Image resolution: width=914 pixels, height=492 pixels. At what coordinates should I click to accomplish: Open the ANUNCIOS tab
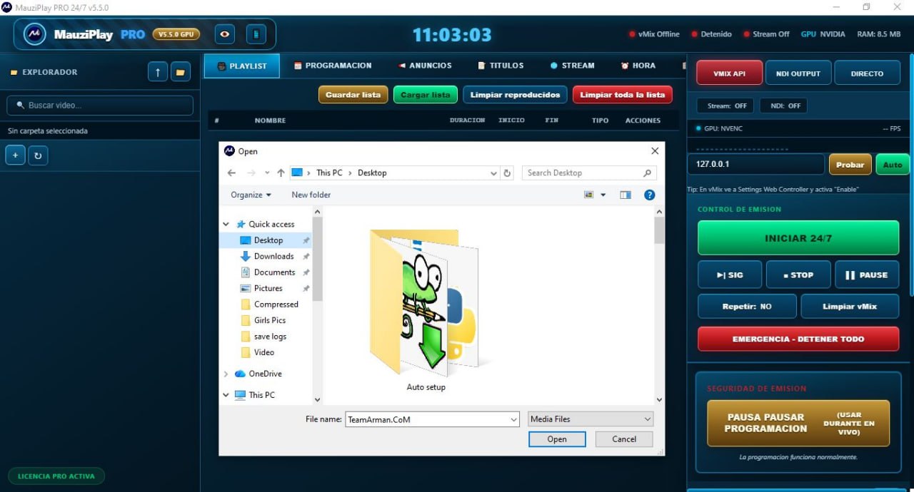coord(426,66)
